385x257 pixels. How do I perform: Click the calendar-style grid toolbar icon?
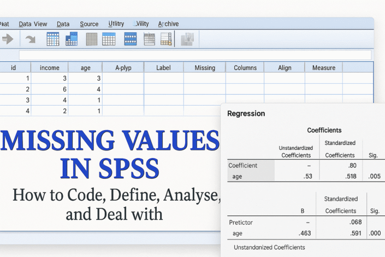click(x=149, y=39)
